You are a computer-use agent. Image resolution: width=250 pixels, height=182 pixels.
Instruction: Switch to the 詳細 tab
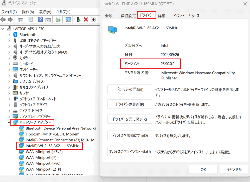tap(162, 16)
